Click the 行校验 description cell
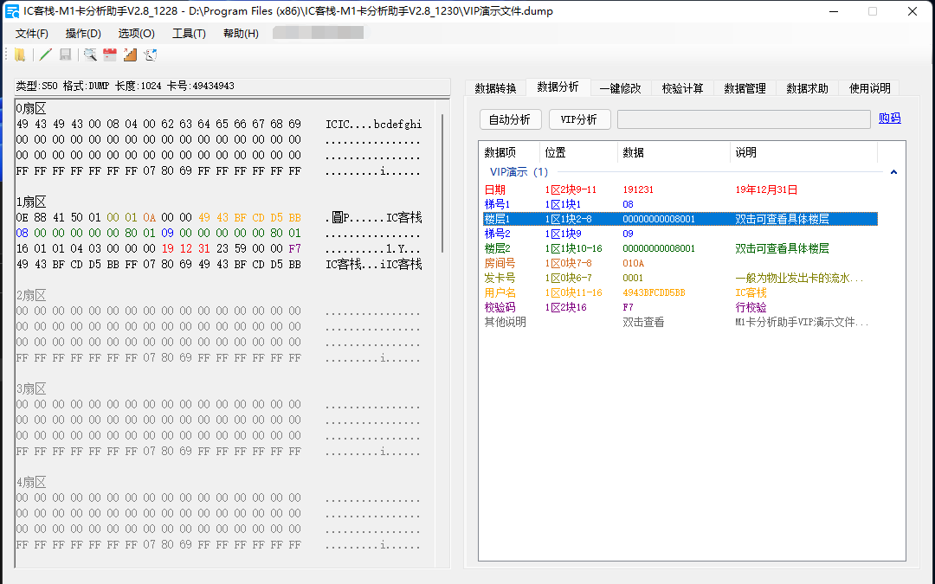The height and width of the screenshot is (584, 935). (x=751, y=307)
